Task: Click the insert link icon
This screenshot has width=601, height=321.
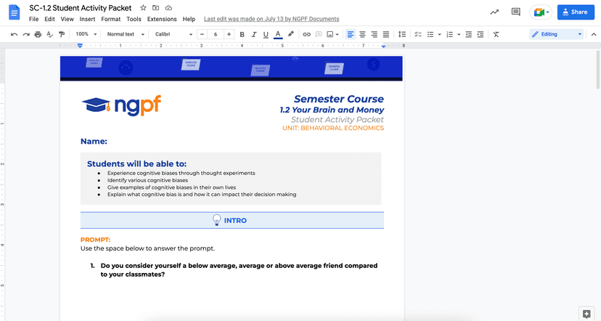Action: click(x=306, y=34)
